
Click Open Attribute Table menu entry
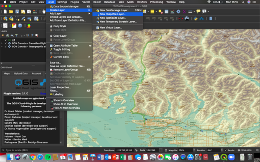[69, 46]
